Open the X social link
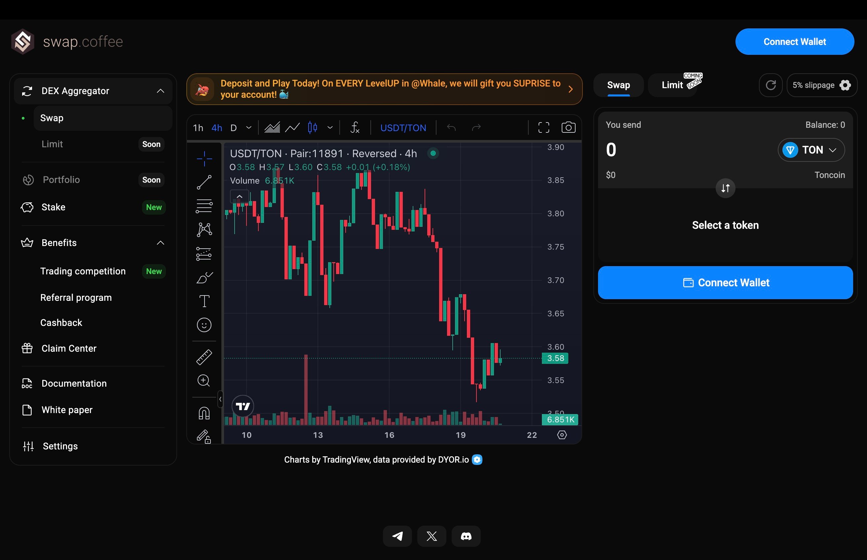The image size is (867, 560). click(432, 536)
